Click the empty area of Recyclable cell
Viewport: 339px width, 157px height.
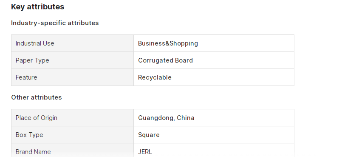point(232,77)
